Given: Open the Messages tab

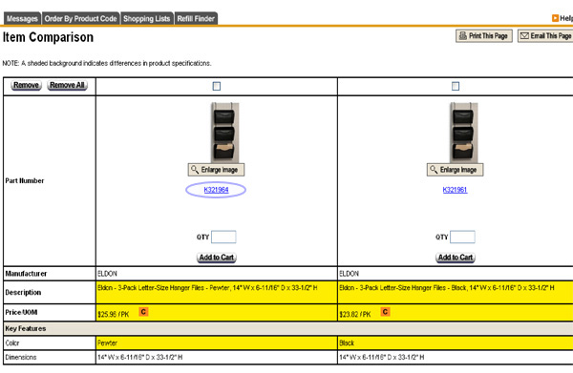Looking at the screenshot, I should [x=22, y=19].
